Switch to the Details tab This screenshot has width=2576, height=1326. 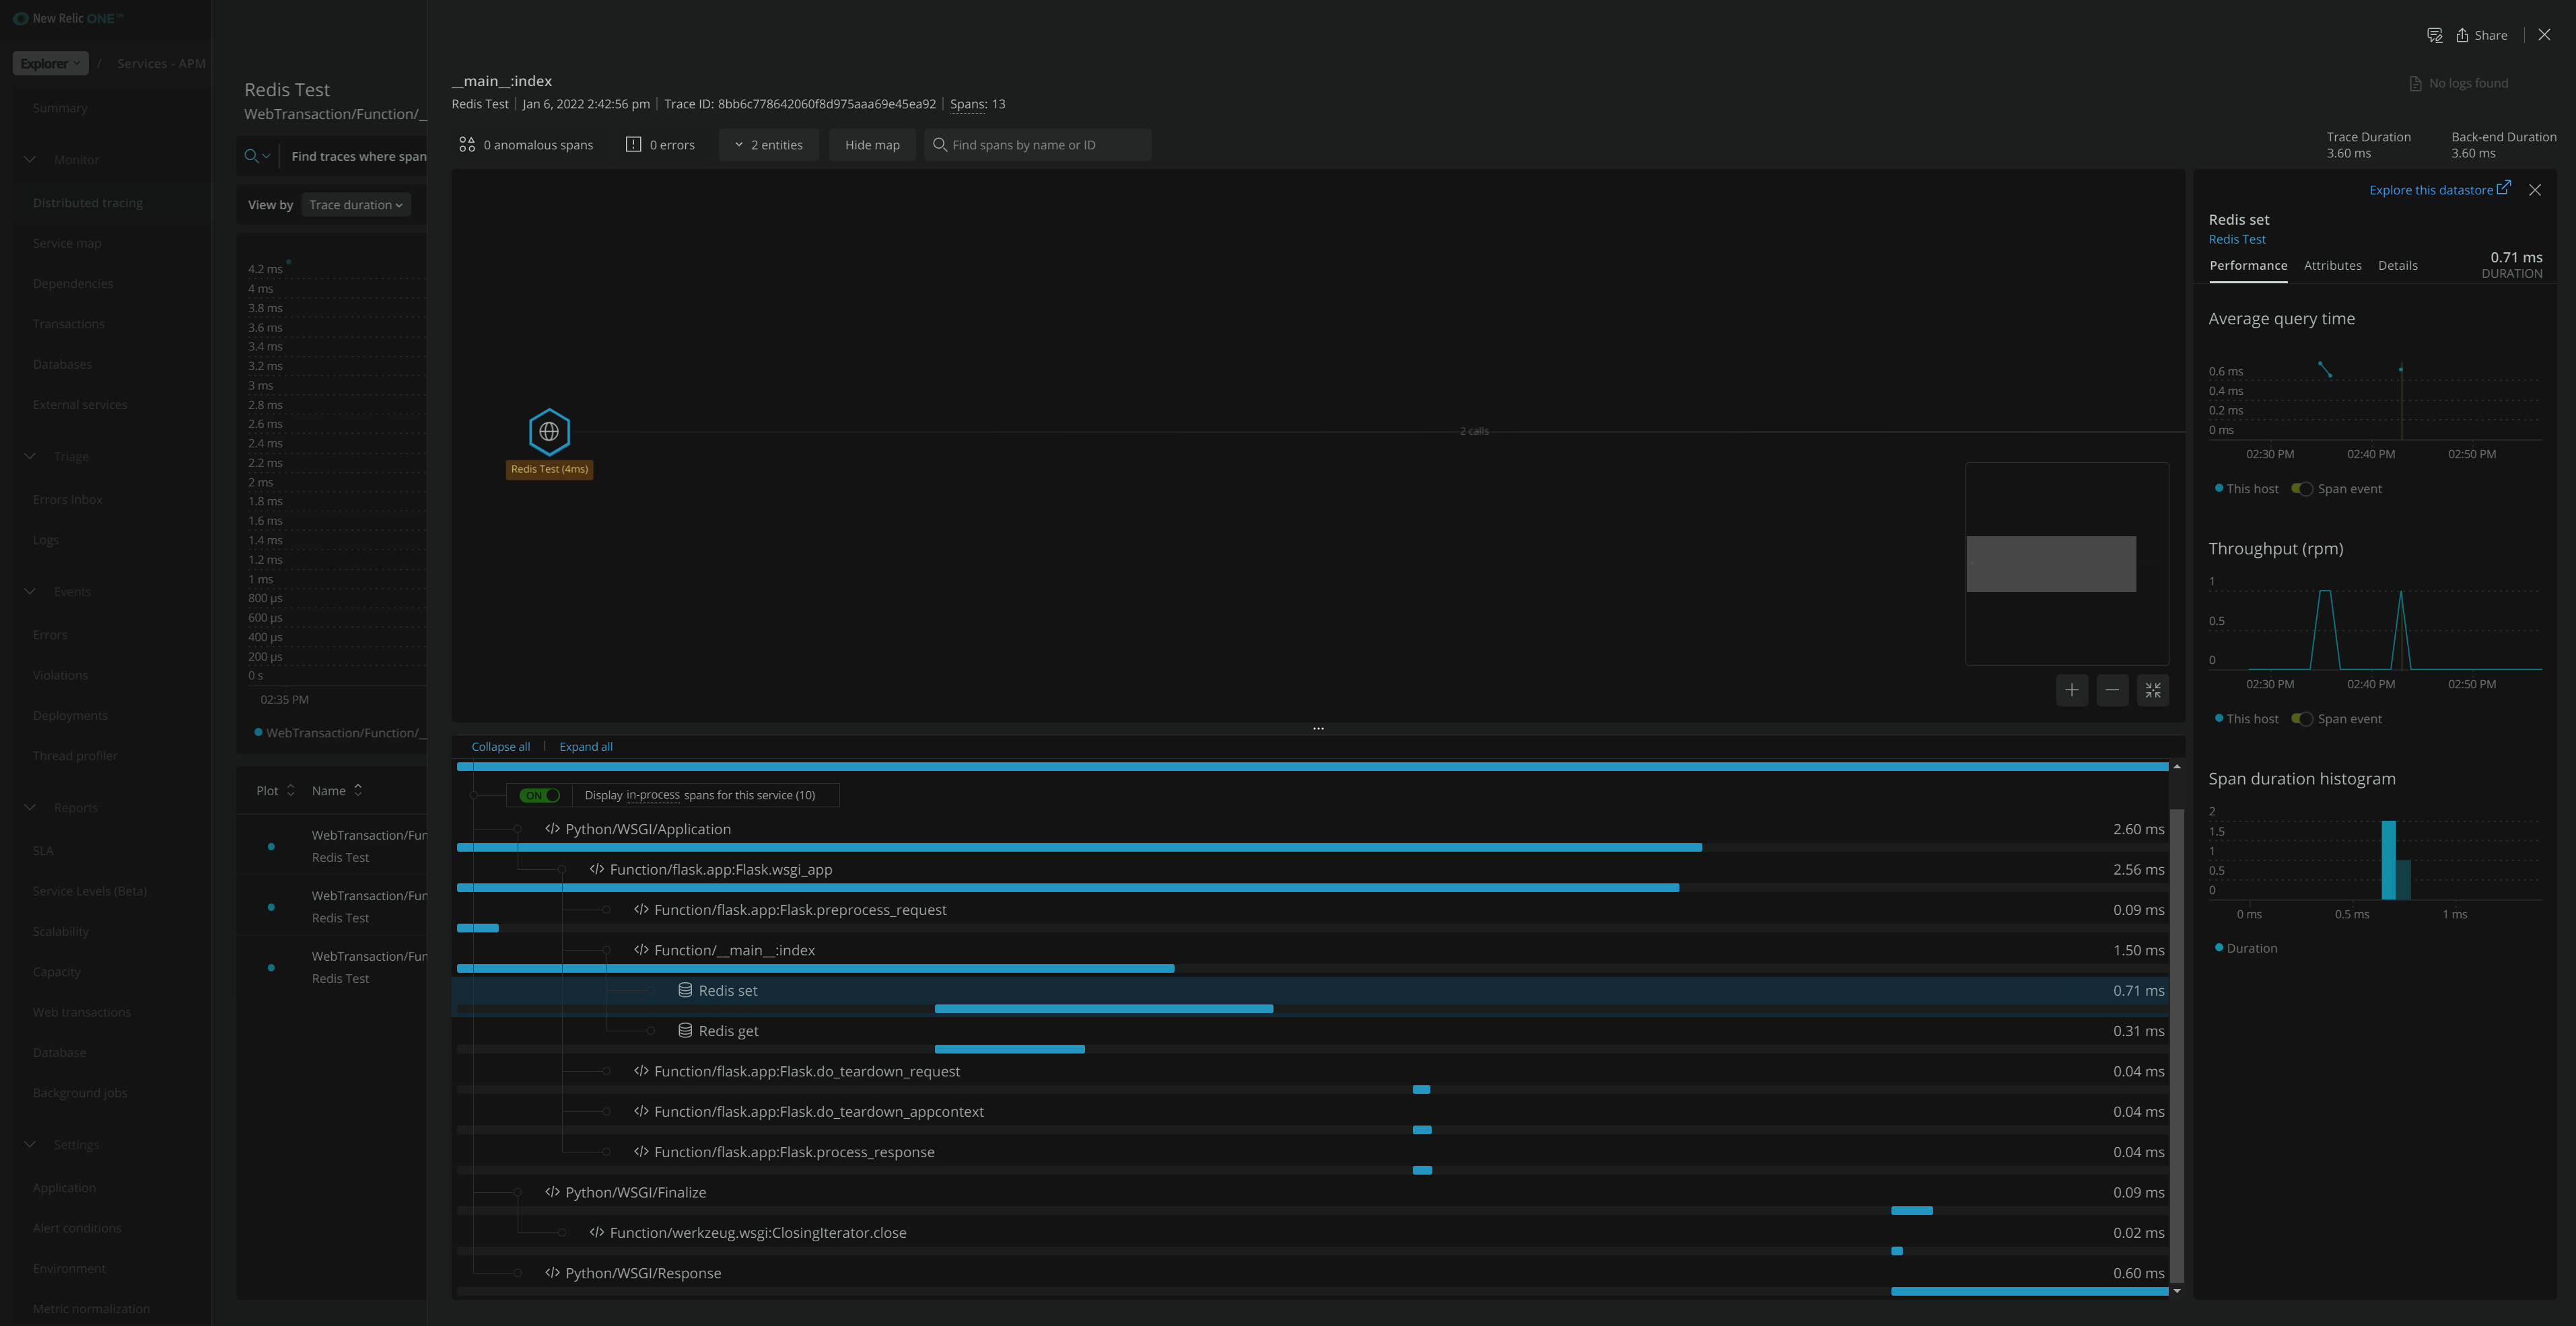point(2397,265)
